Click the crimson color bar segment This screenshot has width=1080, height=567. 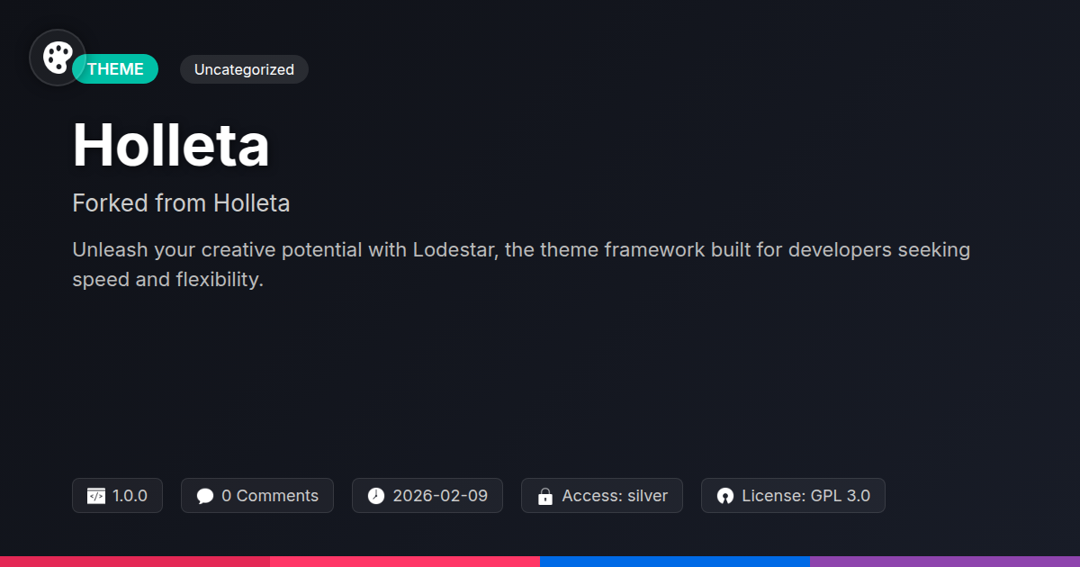click(x=135, y=561)
